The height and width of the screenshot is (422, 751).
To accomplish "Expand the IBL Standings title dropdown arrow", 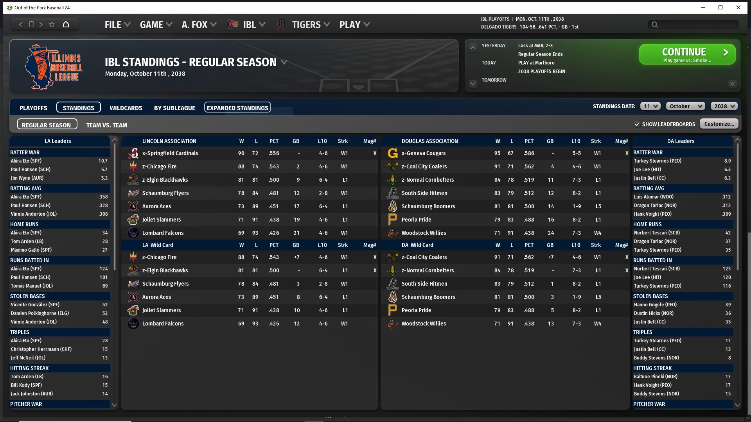I will tap(284, 62).
